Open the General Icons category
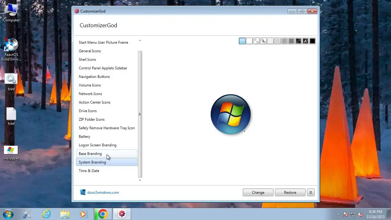The image size is (391, 220). click(x=107, y=51)
